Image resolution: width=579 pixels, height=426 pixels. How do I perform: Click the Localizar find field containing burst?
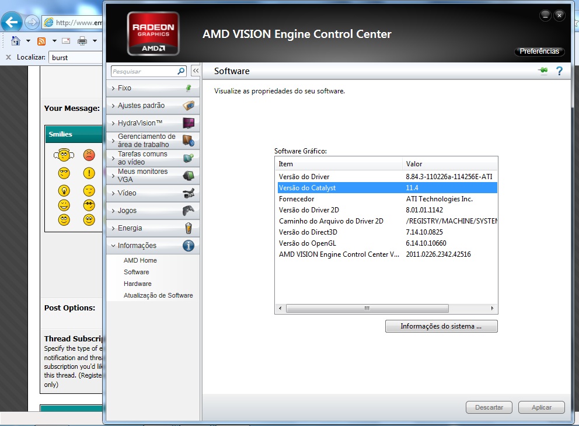75,58
